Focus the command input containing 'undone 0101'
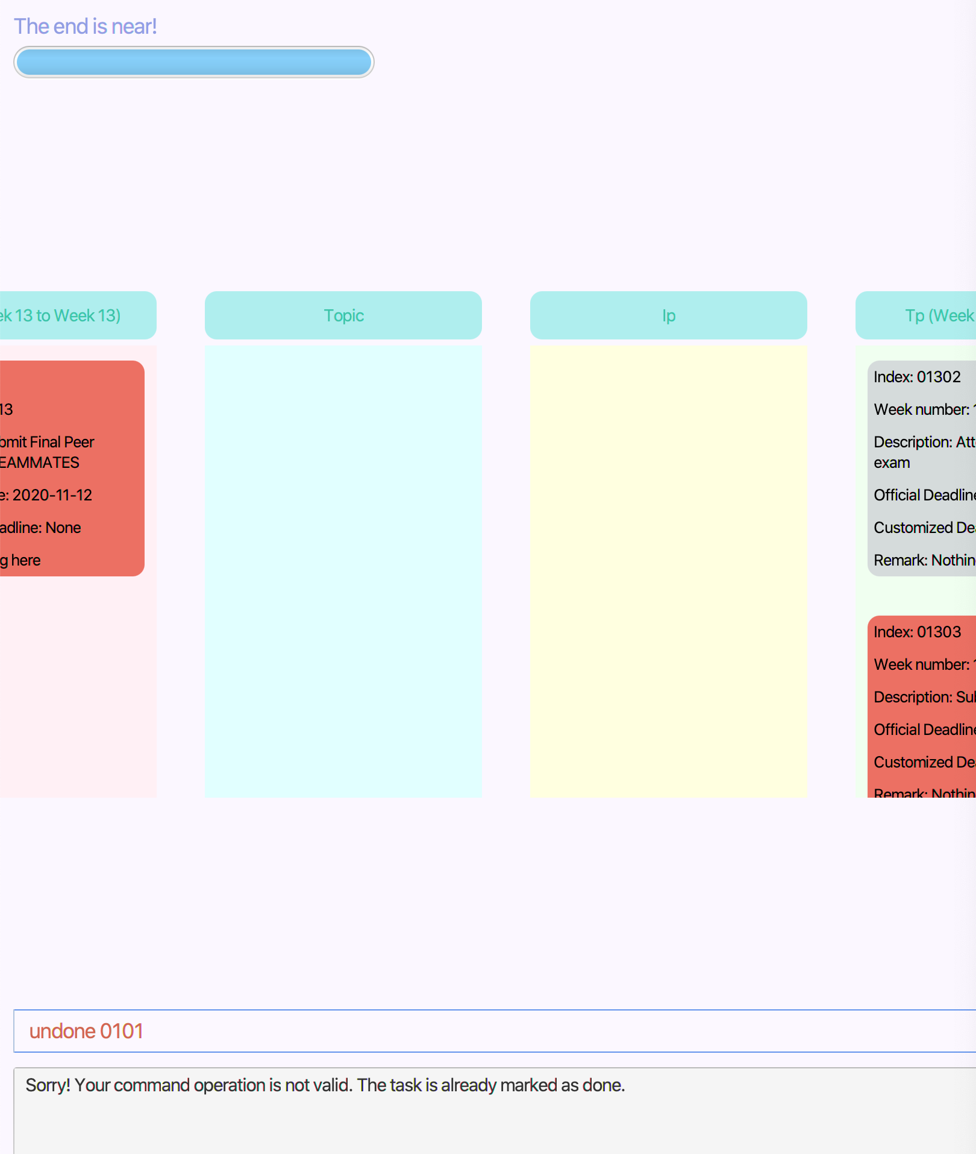The image size is (976, 1154). pyautogui.click(x=495, y=1031)
